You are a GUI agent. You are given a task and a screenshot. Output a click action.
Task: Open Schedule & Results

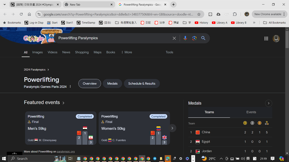tap(142, 84)
